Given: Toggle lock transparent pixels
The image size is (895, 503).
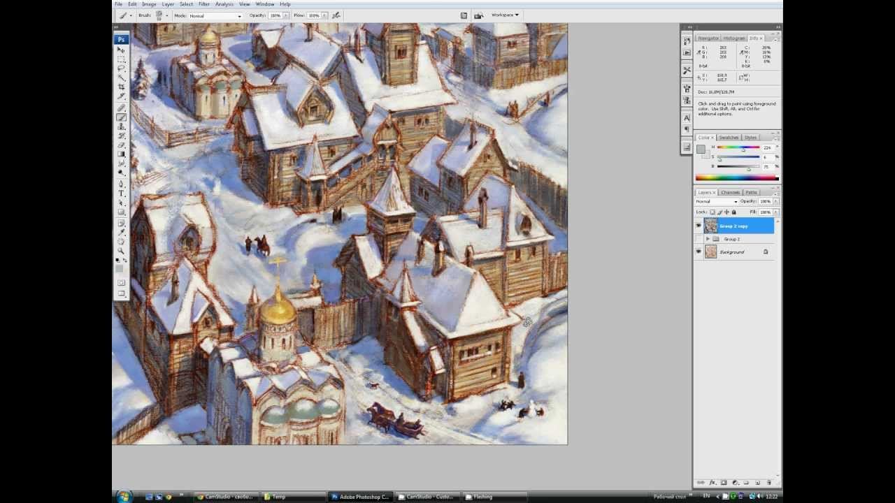Looking at the screenshot, I should 713,212.
